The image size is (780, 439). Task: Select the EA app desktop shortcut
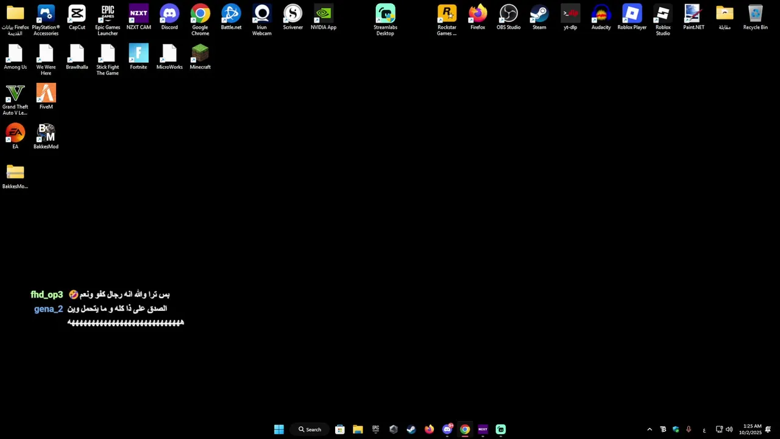[x=15, y=137]
